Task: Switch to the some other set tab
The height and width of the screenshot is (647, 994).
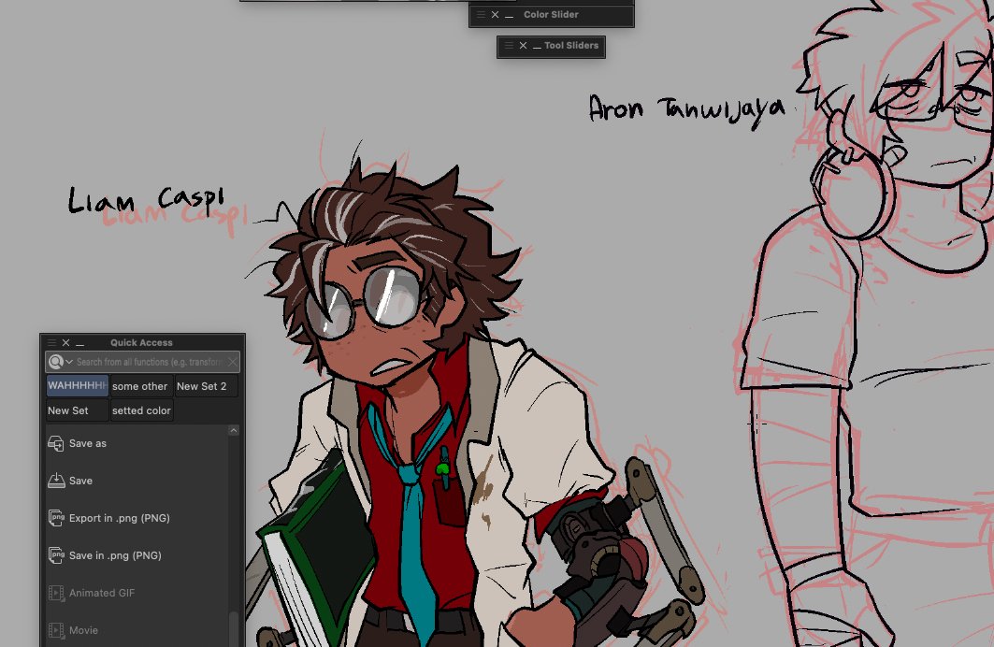Action: [140, 386]
